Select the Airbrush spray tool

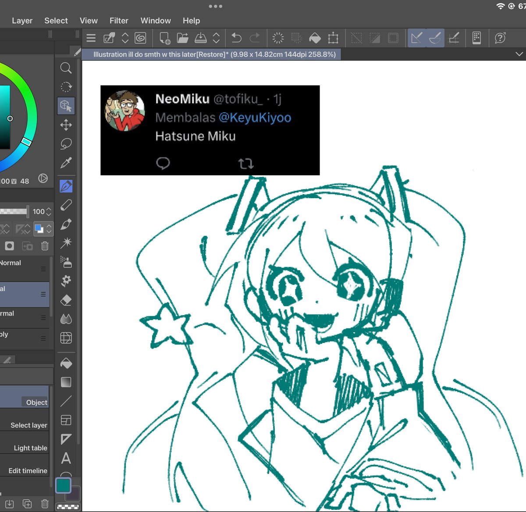pos(66,262)
